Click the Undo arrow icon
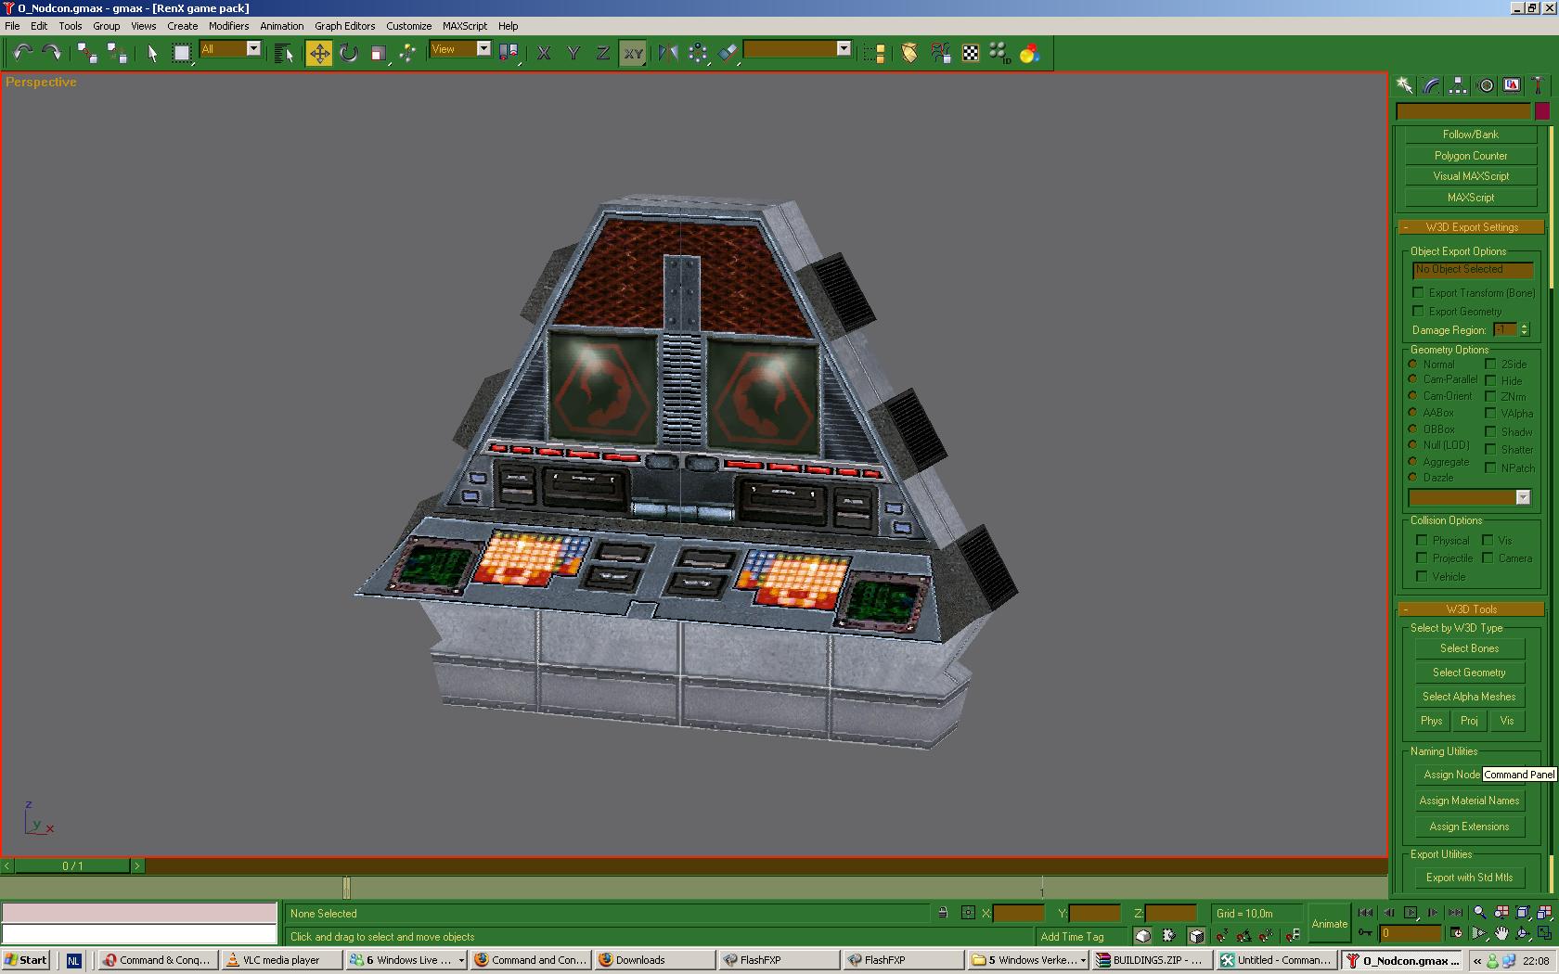1559x974 pixels. (22, 54)
